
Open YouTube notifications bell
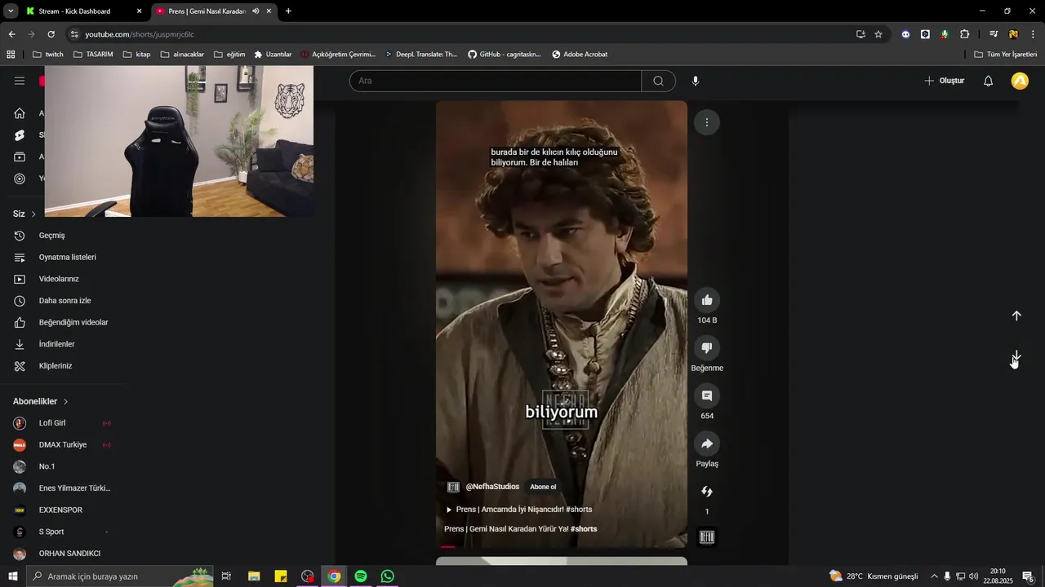[988, 81]
